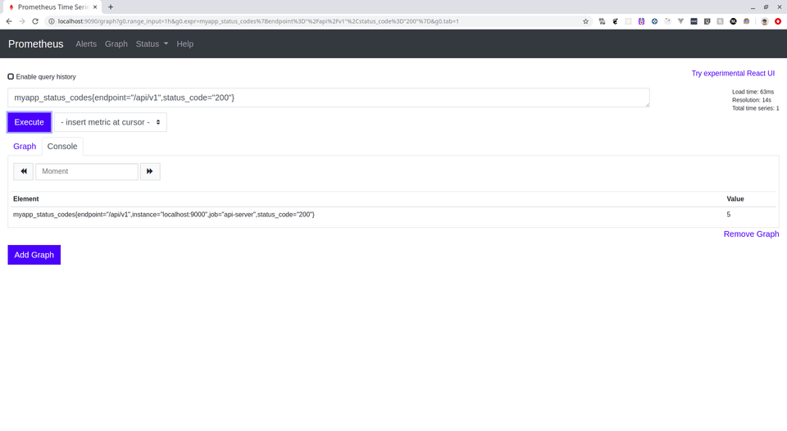Open the black round extension icon

pyautogui.click(x=733, y=21)
